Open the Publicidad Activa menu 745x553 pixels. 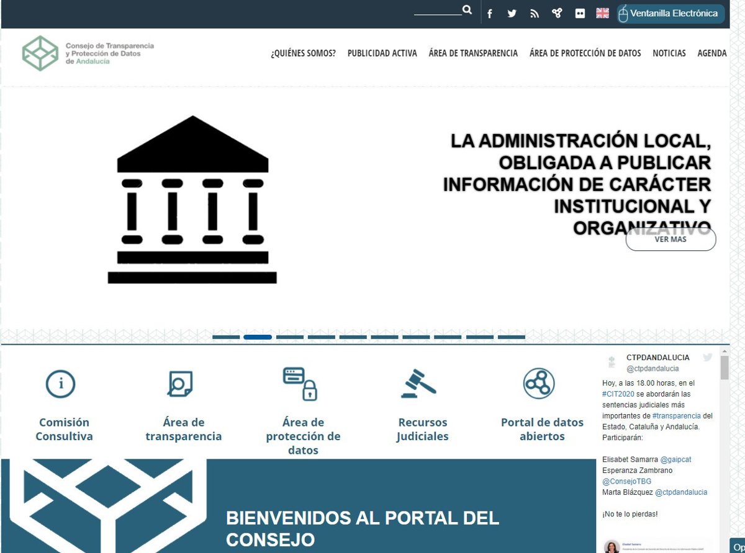pyautogui.click(x=382, y=53)
